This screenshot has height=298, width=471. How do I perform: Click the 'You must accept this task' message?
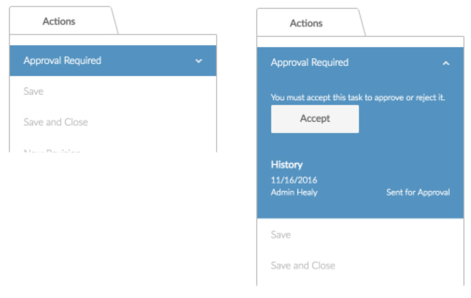tap(358, 98)
